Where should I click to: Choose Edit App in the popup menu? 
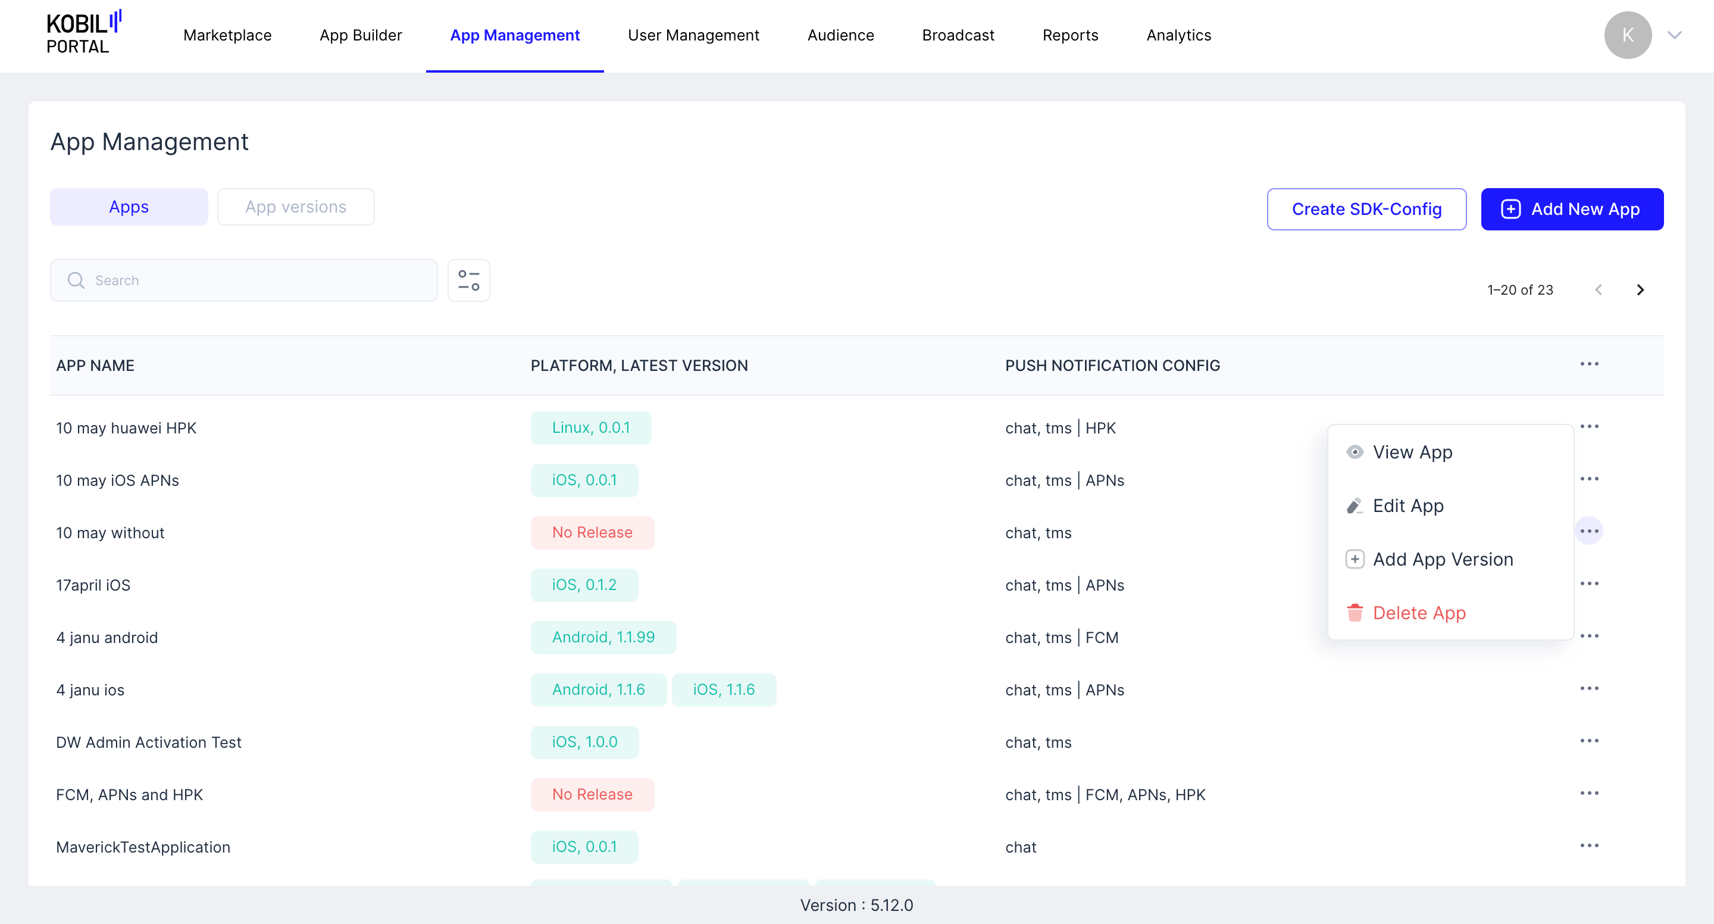[1408, 506]
